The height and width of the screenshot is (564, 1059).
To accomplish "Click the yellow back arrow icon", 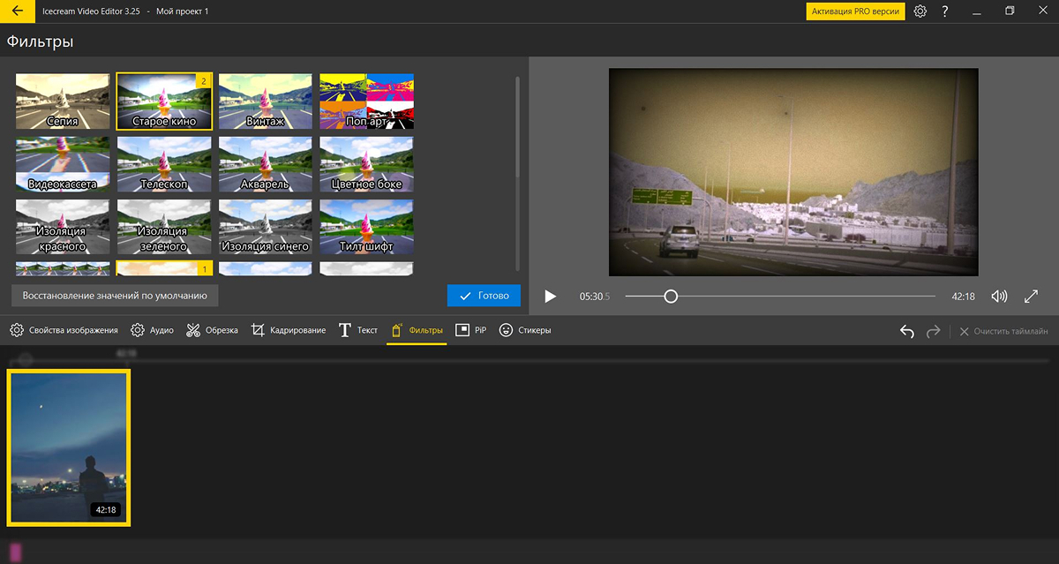I will coord(18,11).
